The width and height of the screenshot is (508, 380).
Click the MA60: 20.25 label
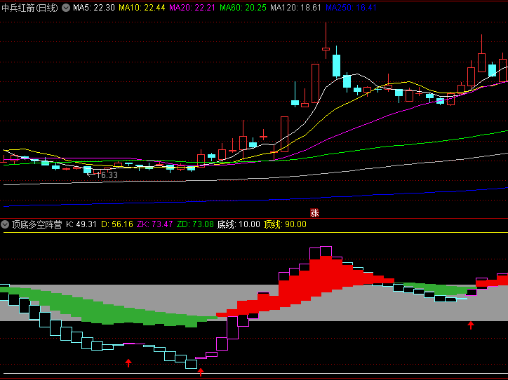click(243, 8)
